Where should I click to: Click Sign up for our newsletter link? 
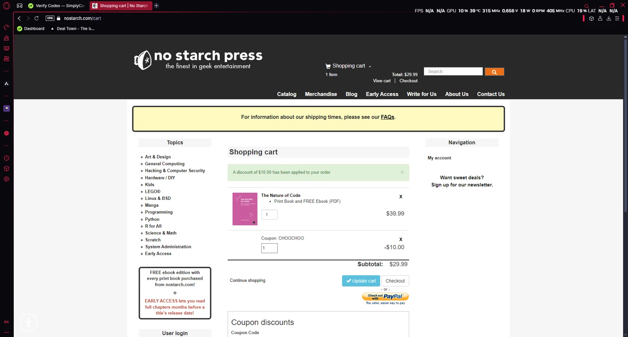(x=462, y=185)
